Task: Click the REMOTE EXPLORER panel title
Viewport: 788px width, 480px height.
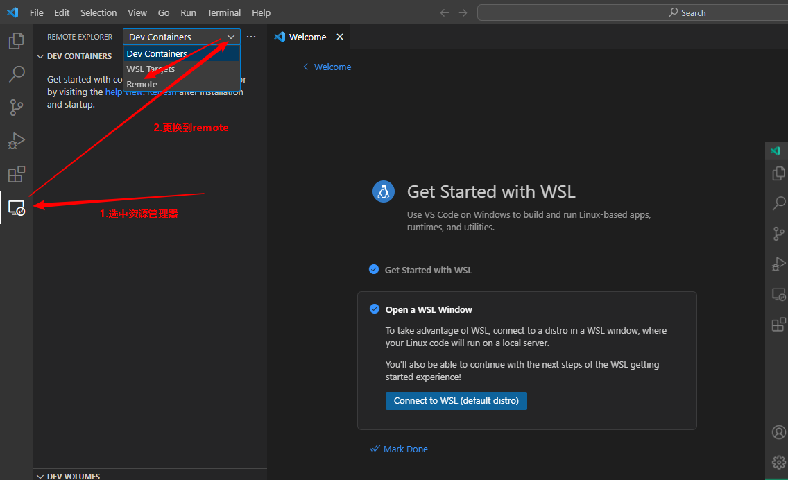Action: [x=80, y=37]
